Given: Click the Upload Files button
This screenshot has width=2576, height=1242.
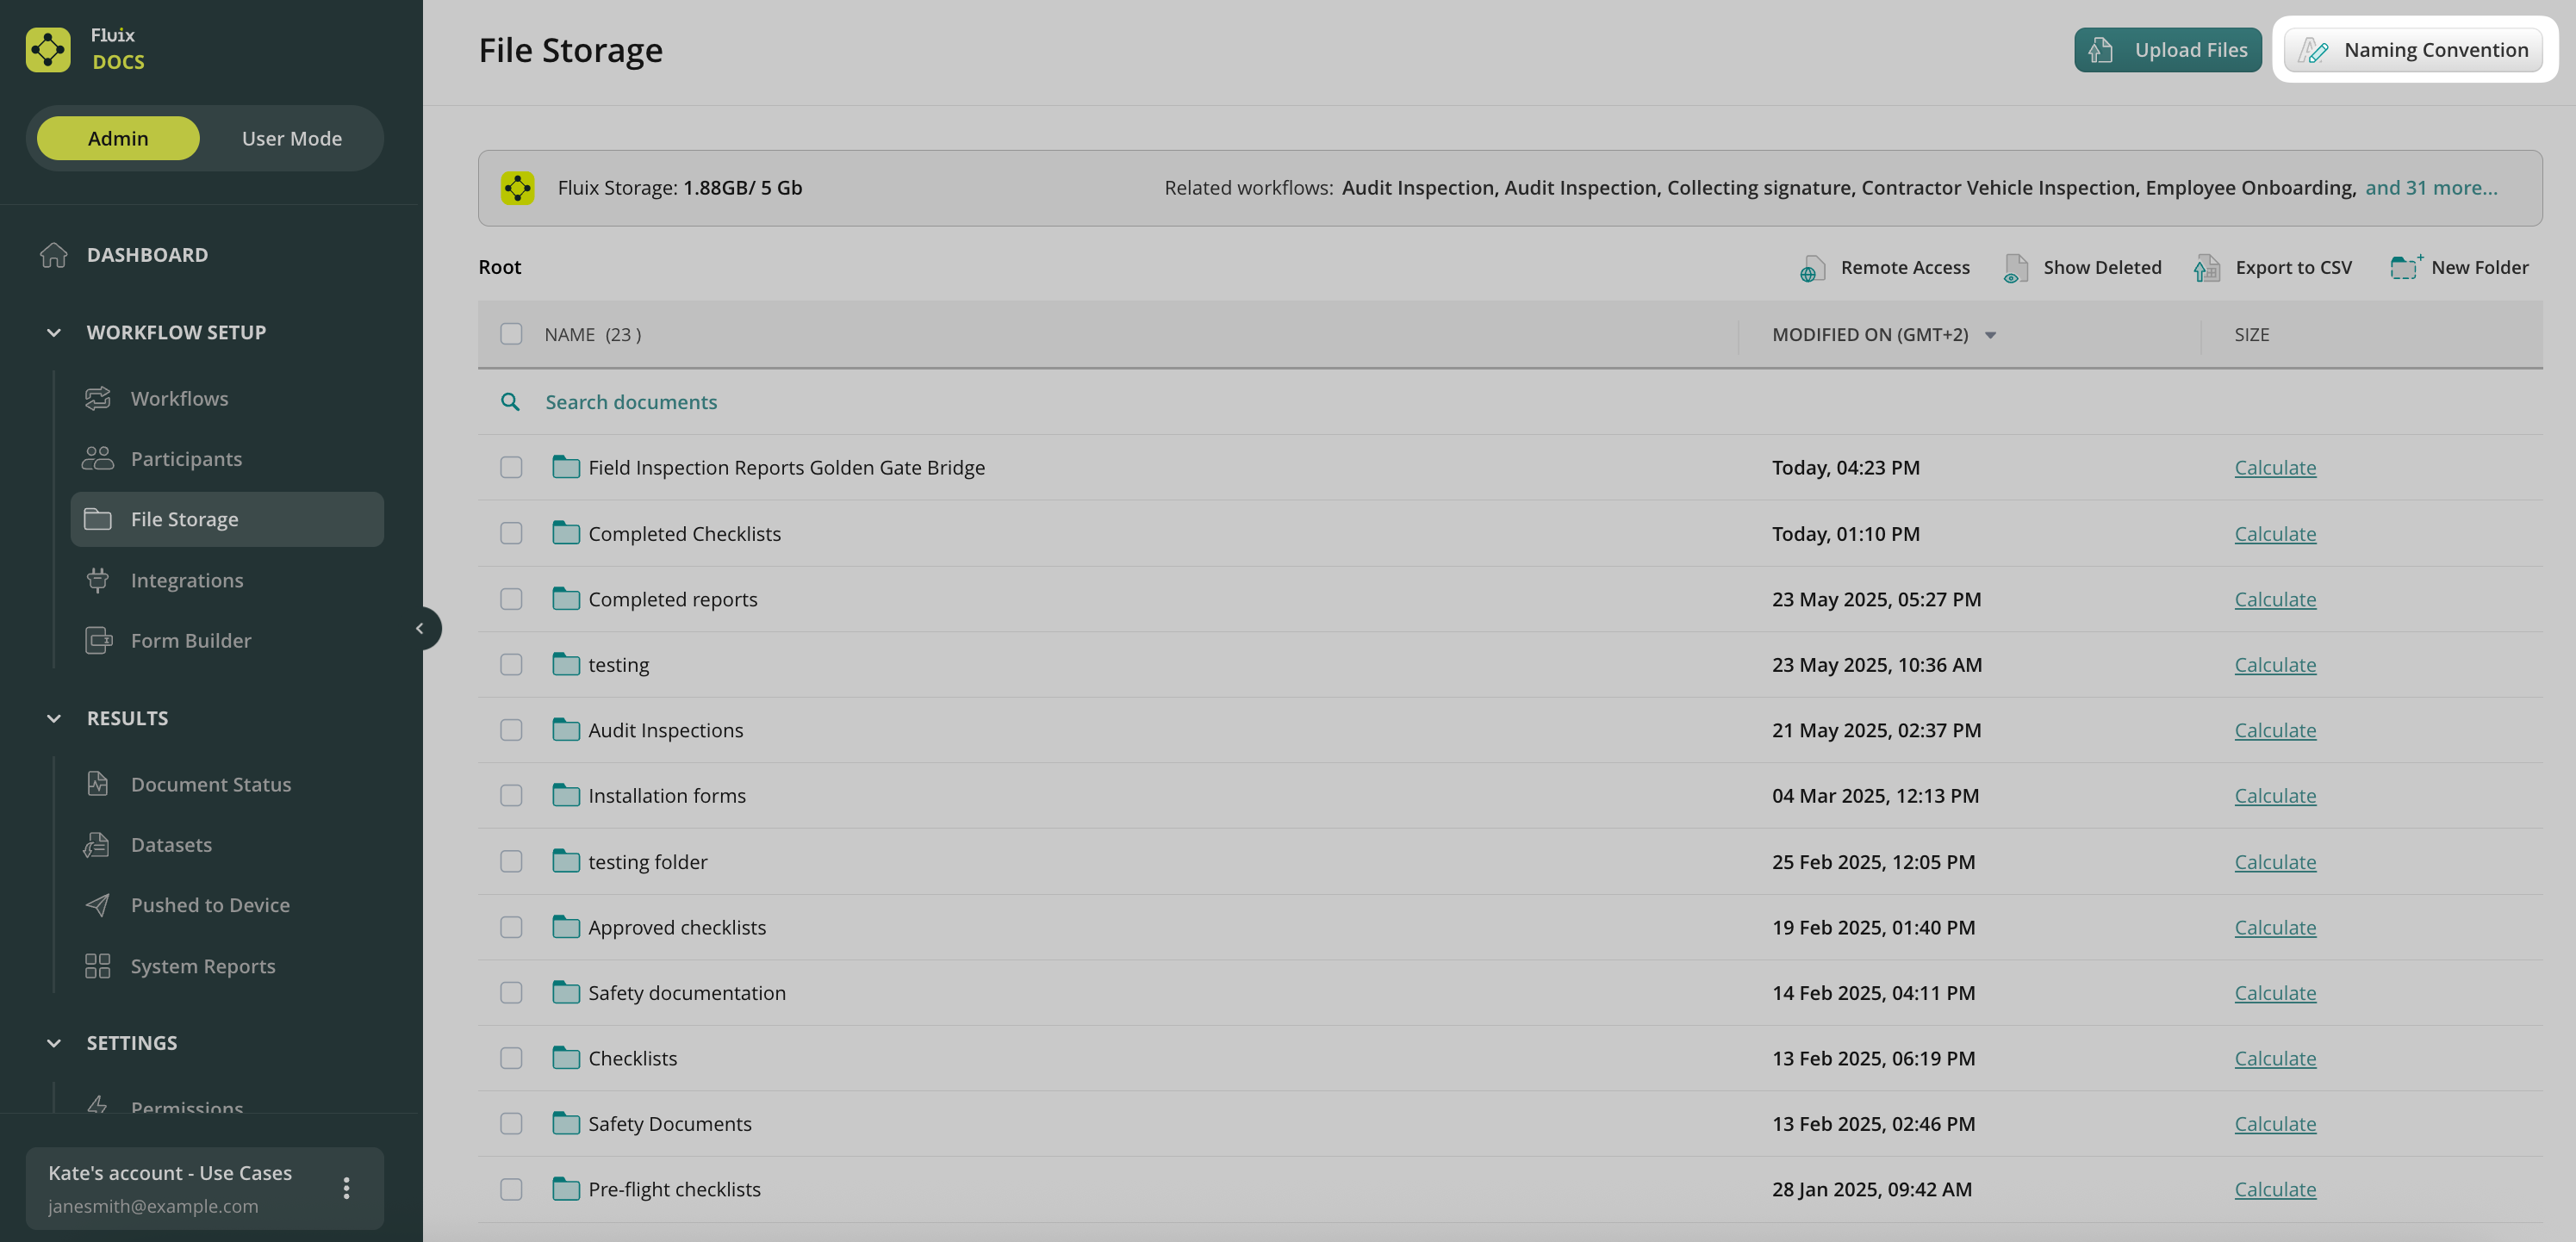Looking at the screenshot, I should 2167,50.
